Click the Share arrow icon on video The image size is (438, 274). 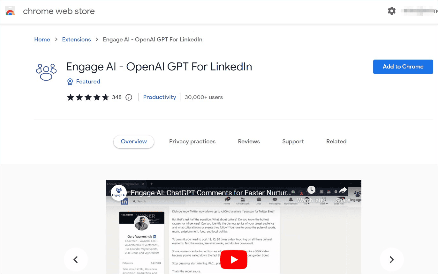pos(343,190)
